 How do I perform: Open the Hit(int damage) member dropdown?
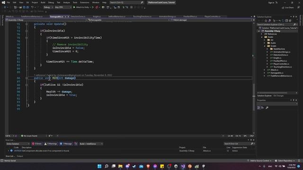click(211, 20)
